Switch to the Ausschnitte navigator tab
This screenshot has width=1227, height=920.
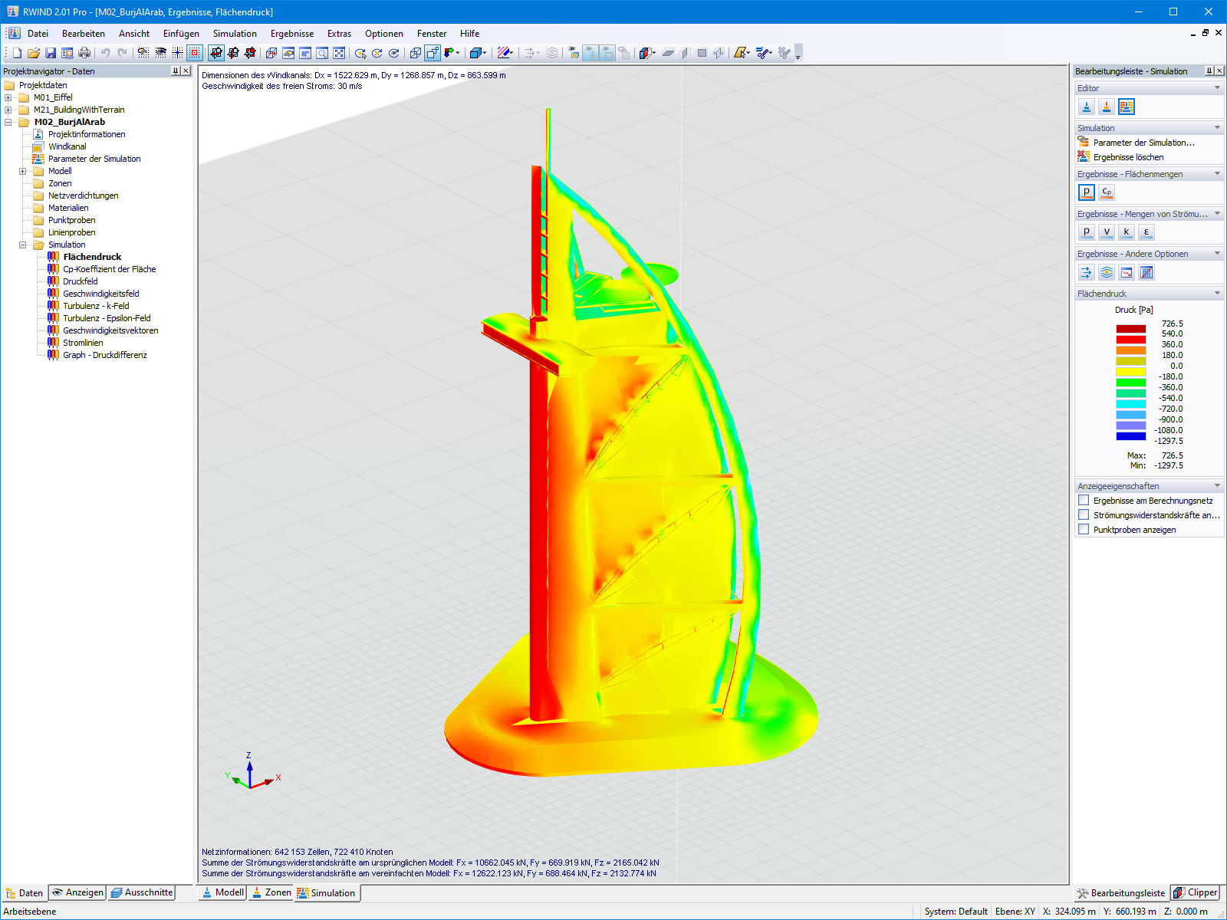(x=142, y=892)
